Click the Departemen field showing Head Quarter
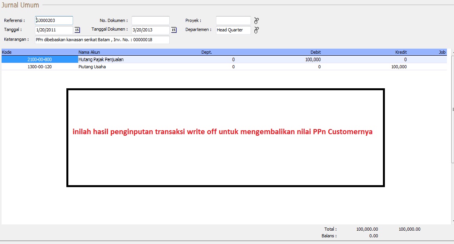This screenshot has width=454, height=244. tap(233, 30)
